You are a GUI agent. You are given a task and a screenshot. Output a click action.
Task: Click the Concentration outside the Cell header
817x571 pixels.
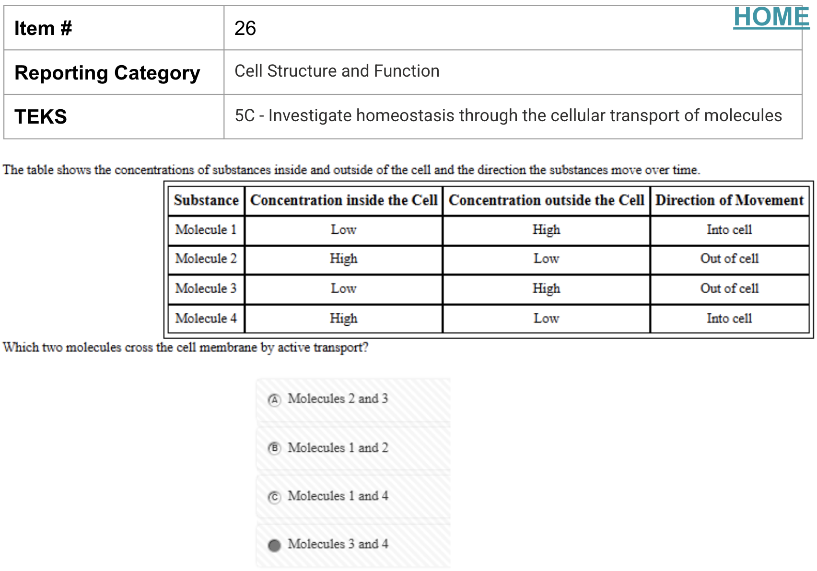tap(546, 200)
